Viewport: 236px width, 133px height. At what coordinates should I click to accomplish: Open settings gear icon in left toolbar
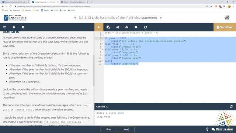click(23, 27)
